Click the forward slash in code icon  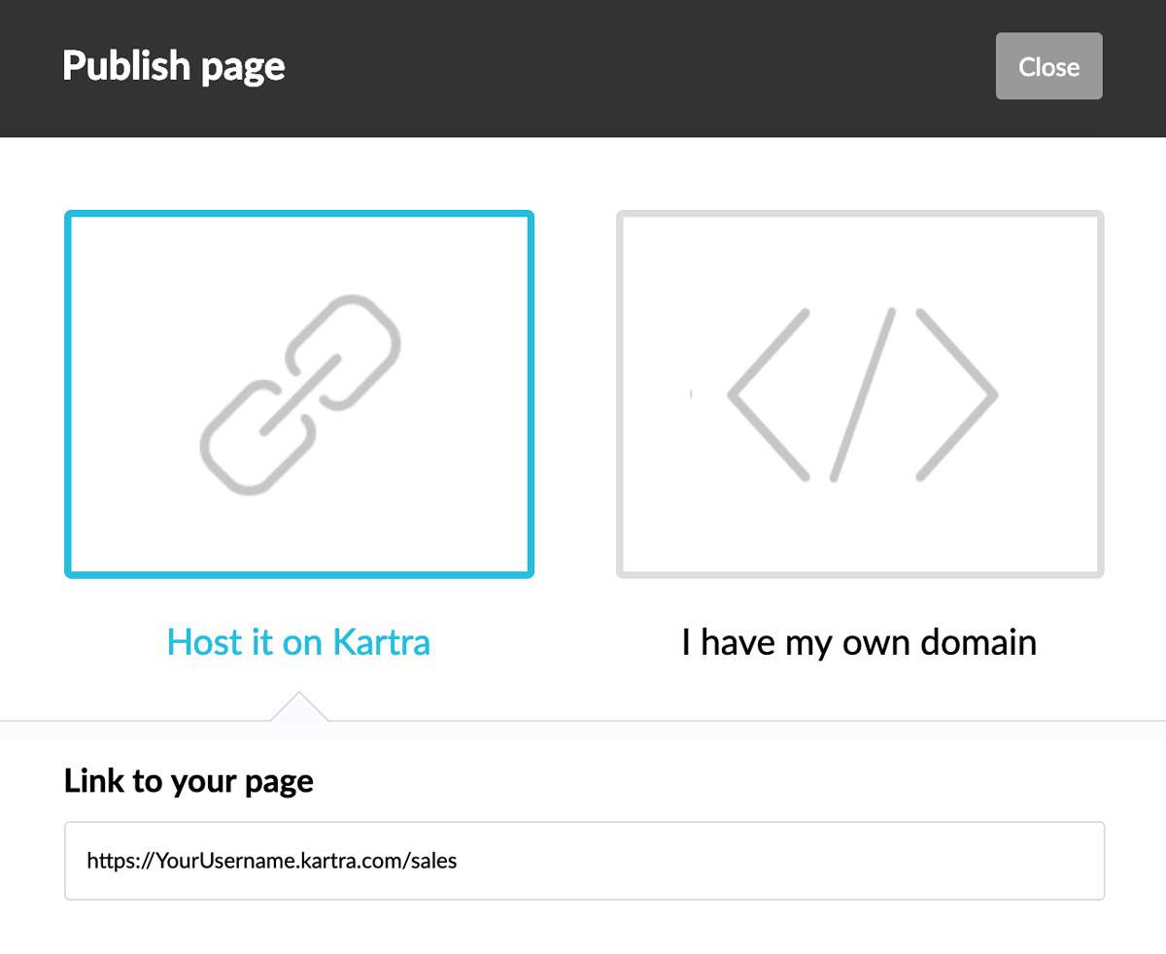(862, 393)
